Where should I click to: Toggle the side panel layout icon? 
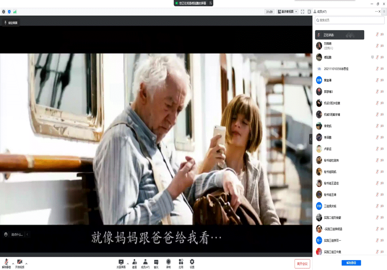309,12
